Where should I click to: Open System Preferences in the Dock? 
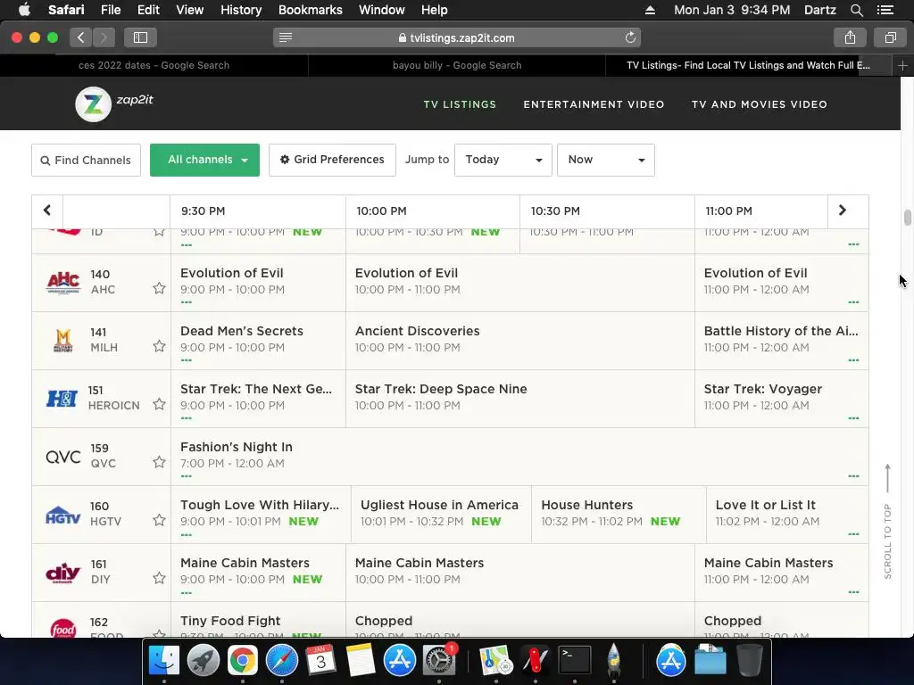pos(439,661)
